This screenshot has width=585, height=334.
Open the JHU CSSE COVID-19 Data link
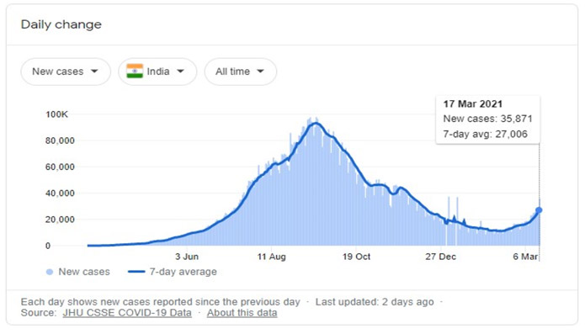127,313
